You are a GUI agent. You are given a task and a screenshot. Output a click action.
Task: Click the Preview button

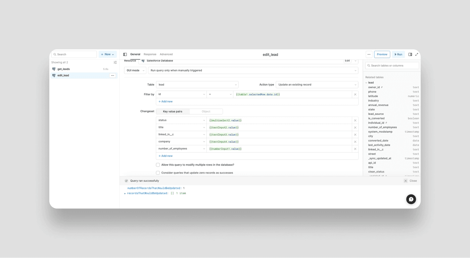[382, 54]
